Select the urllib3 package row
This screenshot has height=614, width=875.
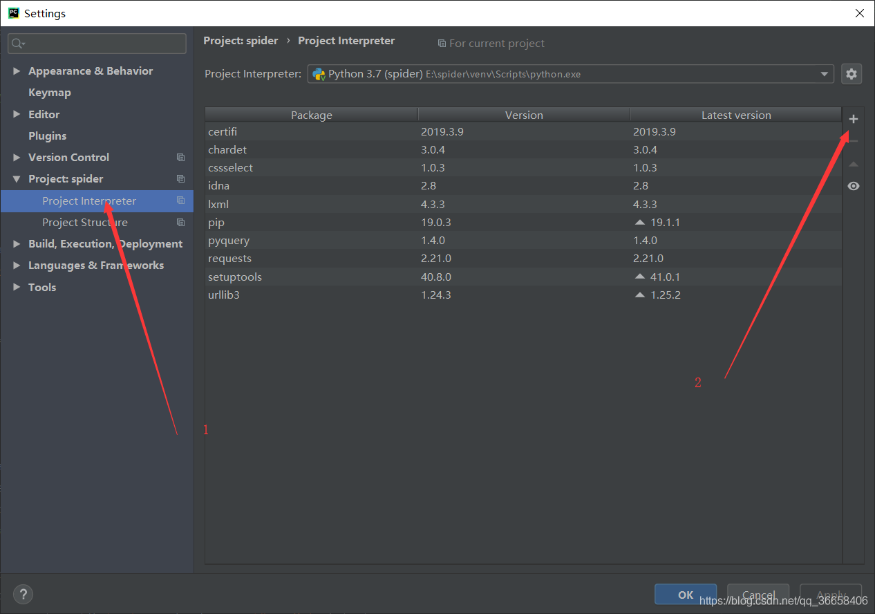point(523,295)
